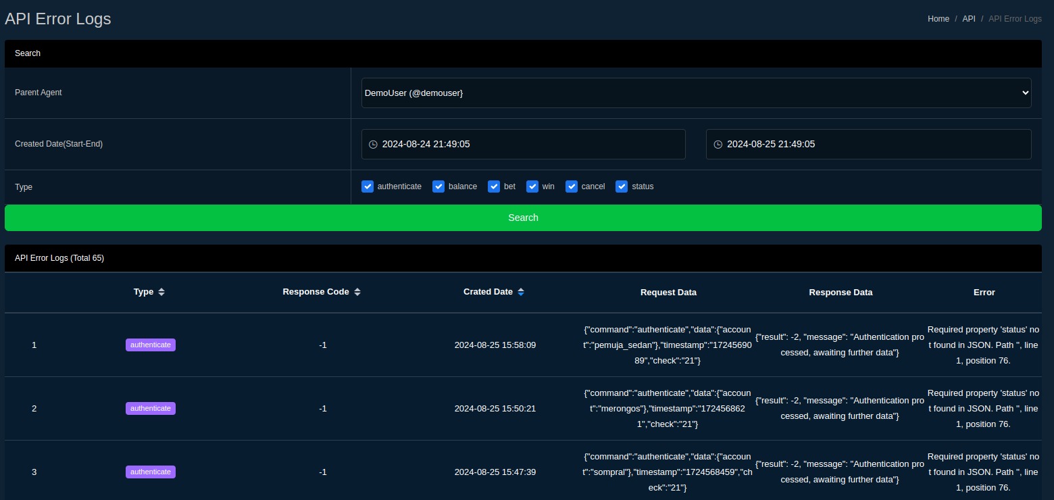Open API breadcrumb link

click(x=969, y=19)
